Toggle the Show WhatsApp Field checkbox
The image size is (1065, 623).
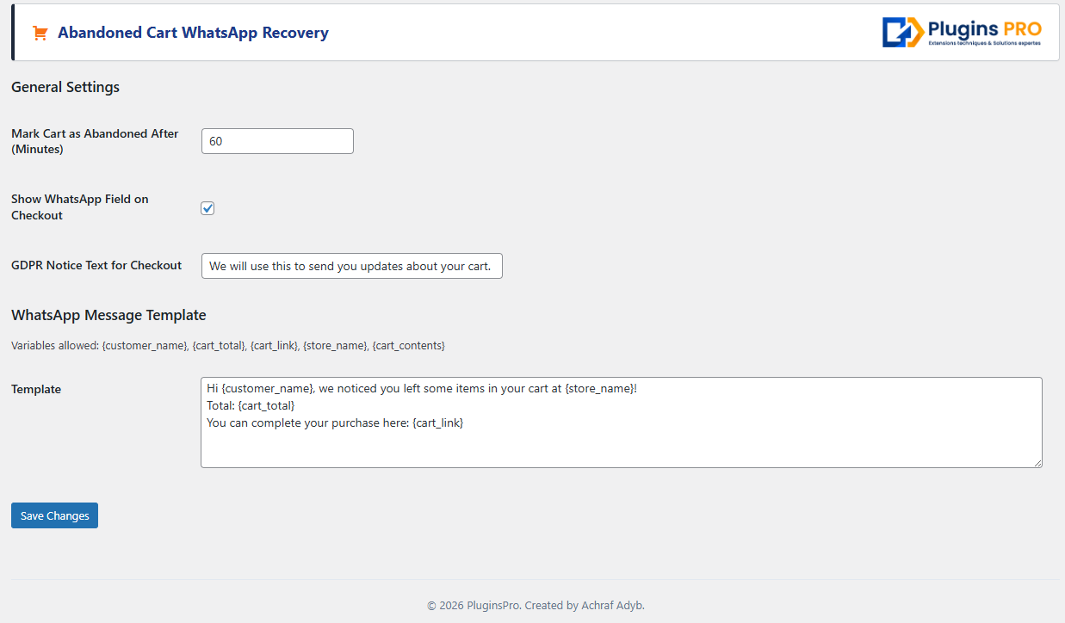(207, 208)
